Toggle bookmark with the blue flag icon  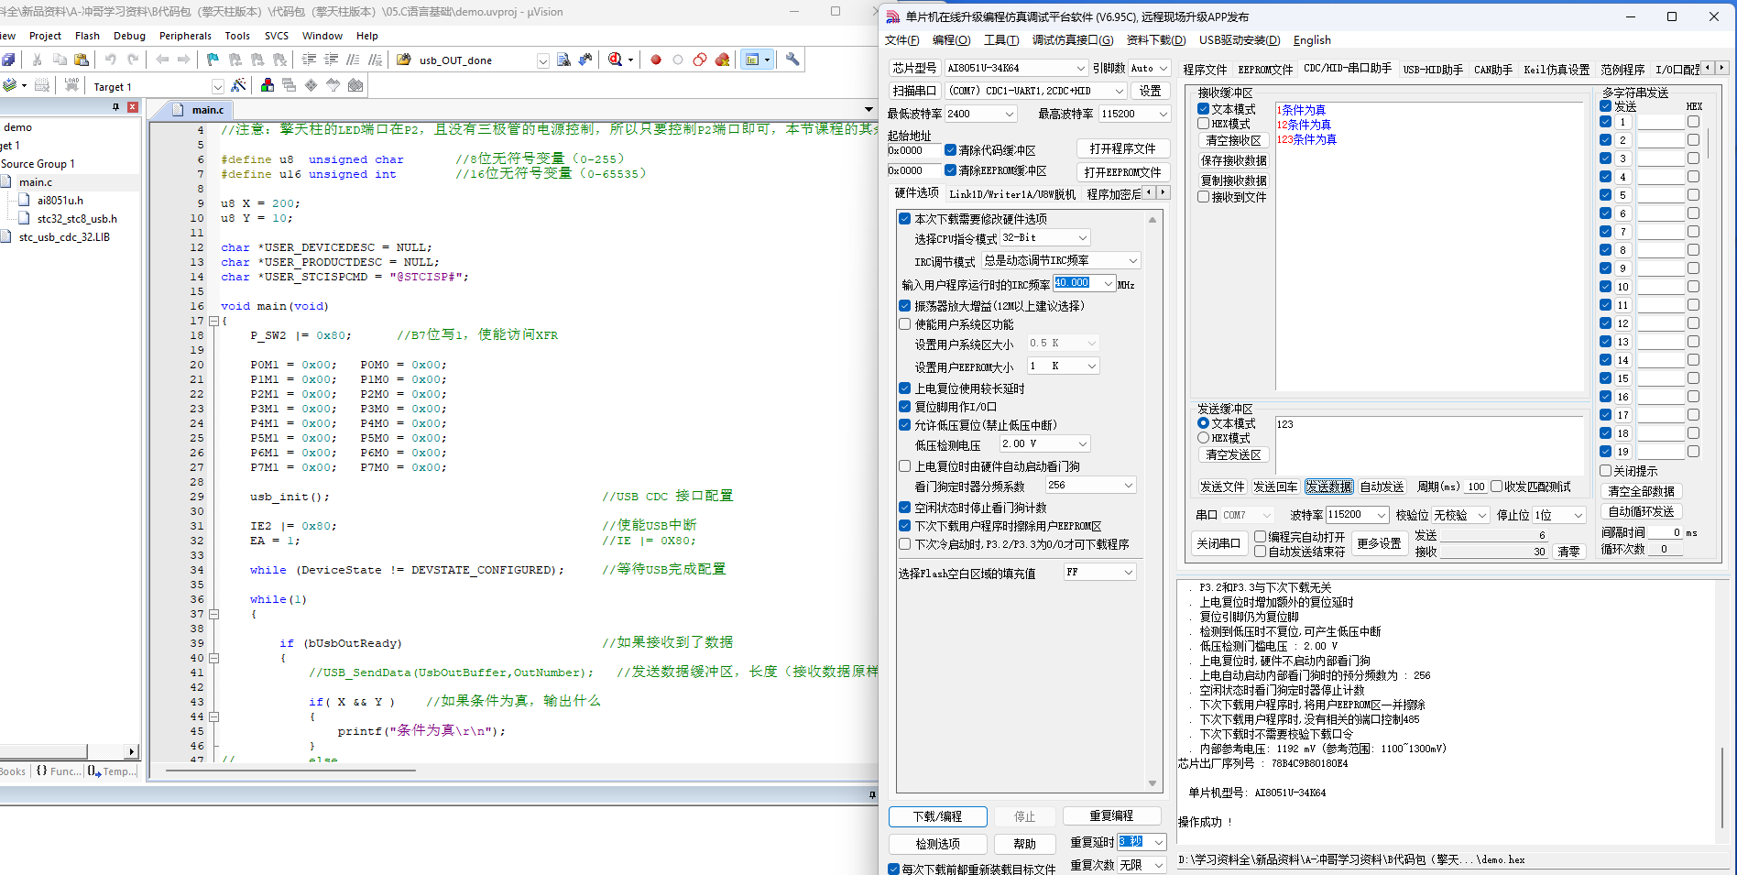(x=213, y=60)
